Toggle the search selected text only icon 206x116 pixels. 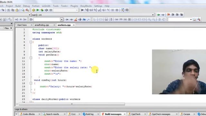coord(80,20)
